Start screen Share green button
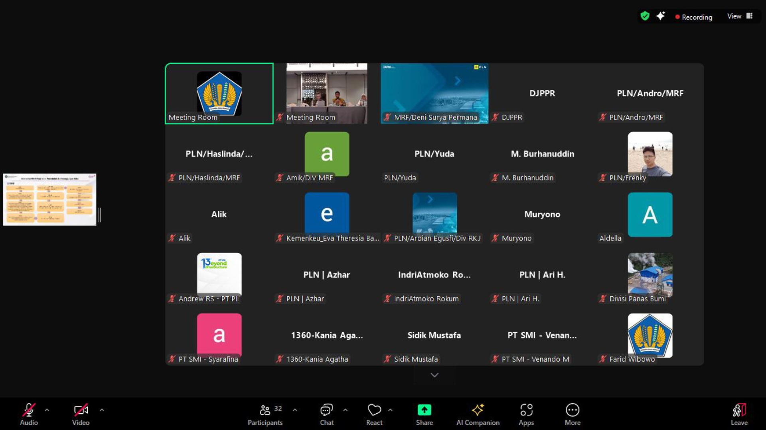766x430 pixels. pos(424,414)
